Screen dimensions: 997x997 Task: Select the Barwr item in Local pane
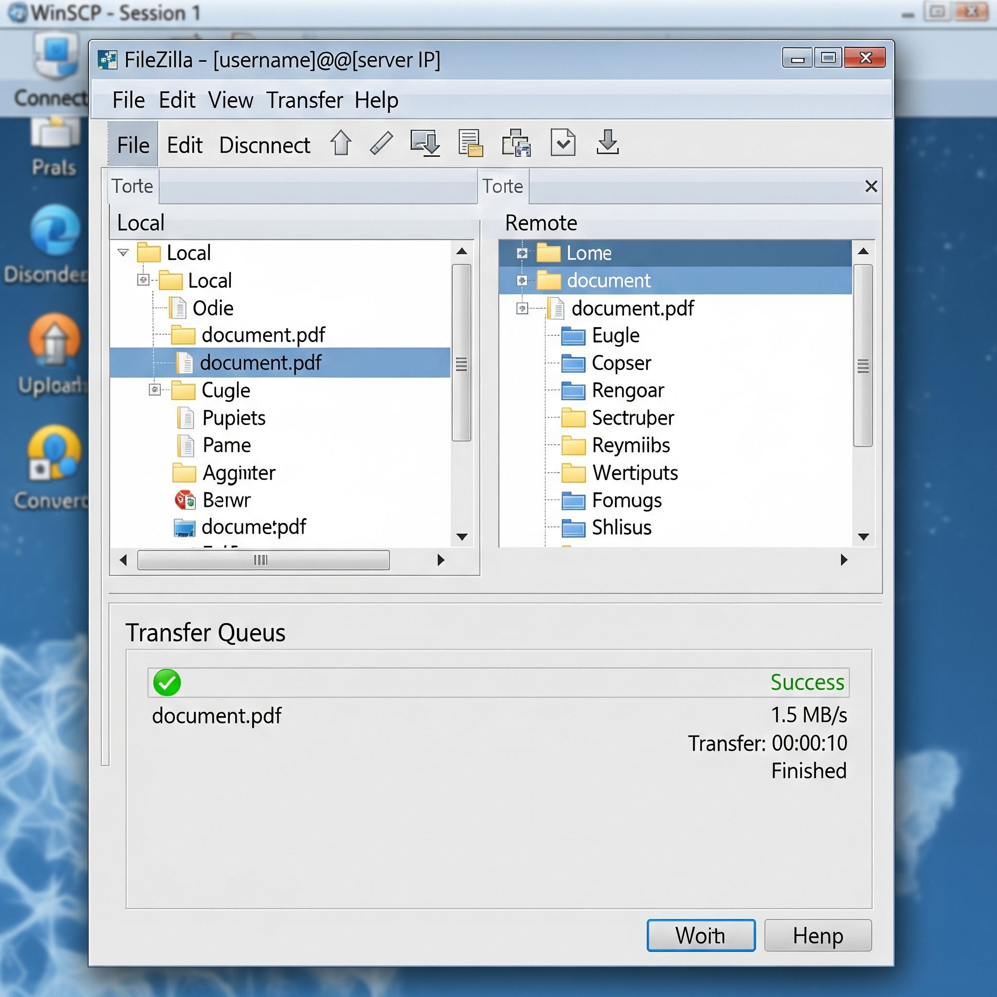pyautogui.click(x=225, y=499)
